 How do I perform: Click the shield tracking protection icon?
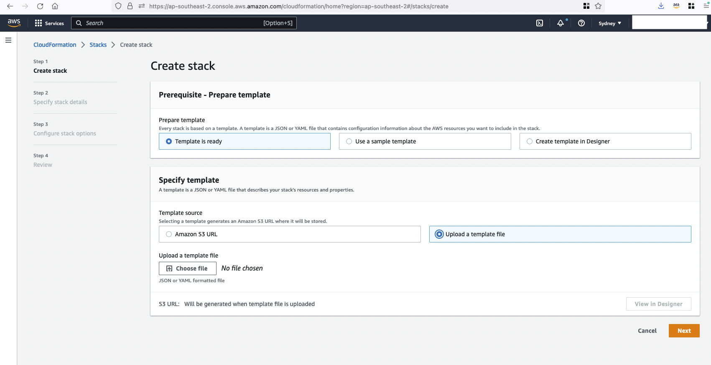(118, 6)
